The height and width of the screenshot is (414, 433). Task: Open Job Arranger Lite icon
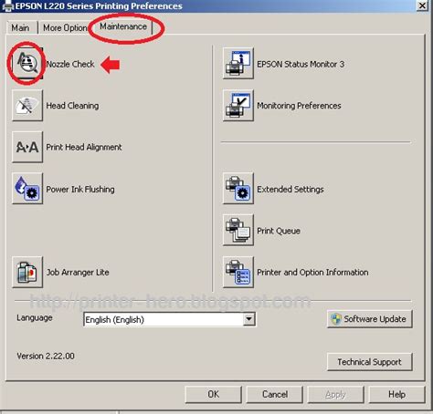pos(27,272)
